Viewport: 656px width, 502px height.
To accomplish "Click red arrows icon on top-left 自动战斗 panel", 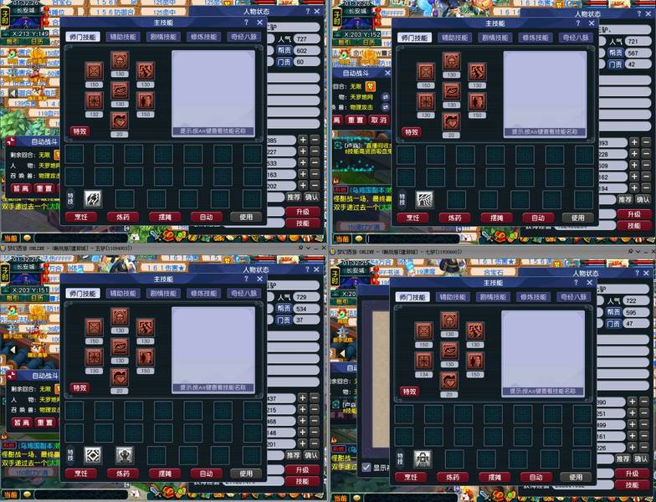I will pos(12,141).
